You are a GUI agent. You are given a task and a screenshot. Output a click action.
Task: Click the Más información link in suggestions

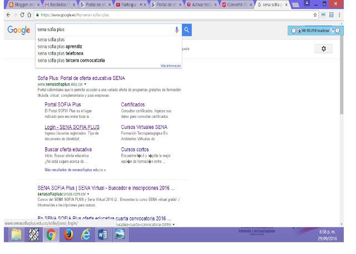click(171, 66)
